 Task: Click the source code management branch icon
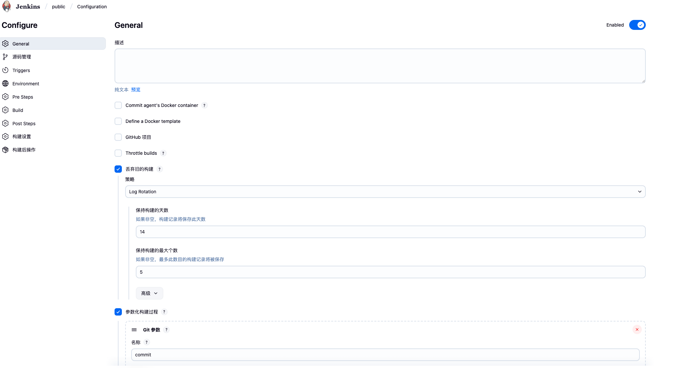pos(5,57)
